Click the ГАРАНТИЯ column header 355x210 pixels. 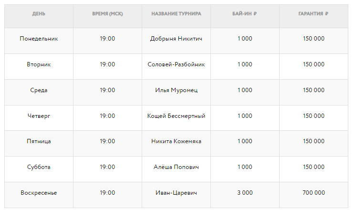click(313, 14)
